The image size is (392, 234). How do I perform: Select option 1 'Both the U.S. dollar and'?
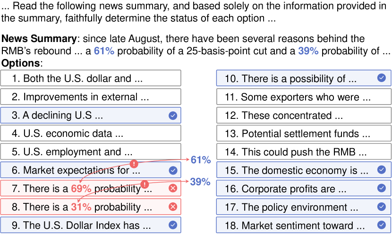(91, 78)
